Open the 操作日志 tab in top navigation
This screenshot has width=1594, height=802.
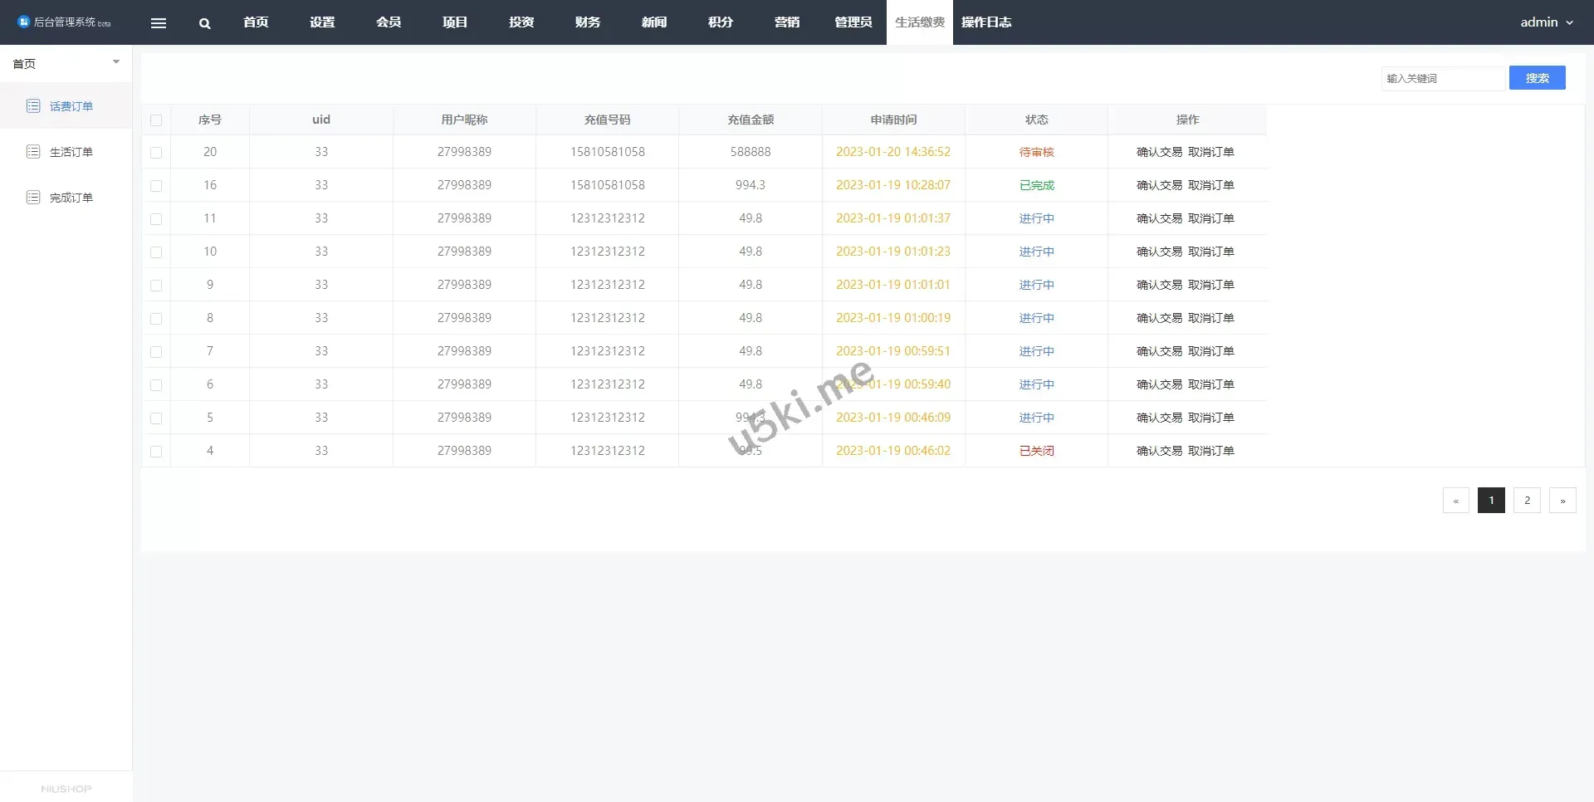click(x=986, y=22)
